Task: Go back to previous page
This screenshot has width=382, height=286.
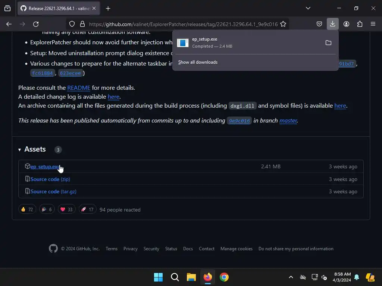Action: click(x=9, y=24)
